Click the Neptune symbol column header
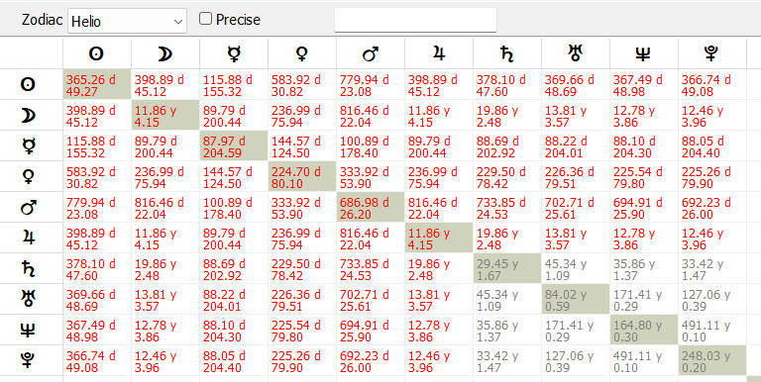Image resolution: width=761 pixels, height=382 pixels. tap(643, 53)
